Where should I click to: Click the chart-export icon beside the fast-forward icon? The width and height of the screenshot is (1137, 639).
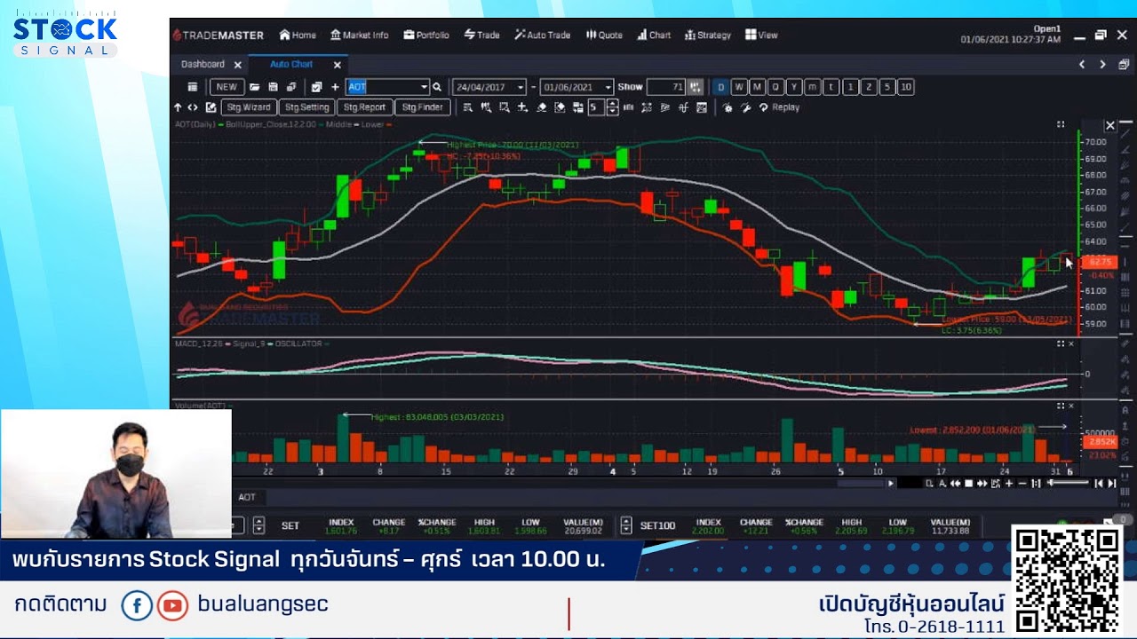click(x=996, y=484)
